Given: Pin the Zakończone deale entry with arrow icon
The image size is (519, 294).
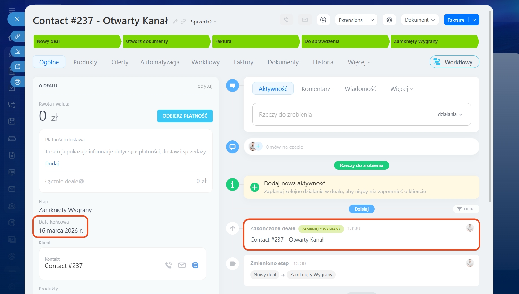Looking at the screenshot, I should (233, 228).
